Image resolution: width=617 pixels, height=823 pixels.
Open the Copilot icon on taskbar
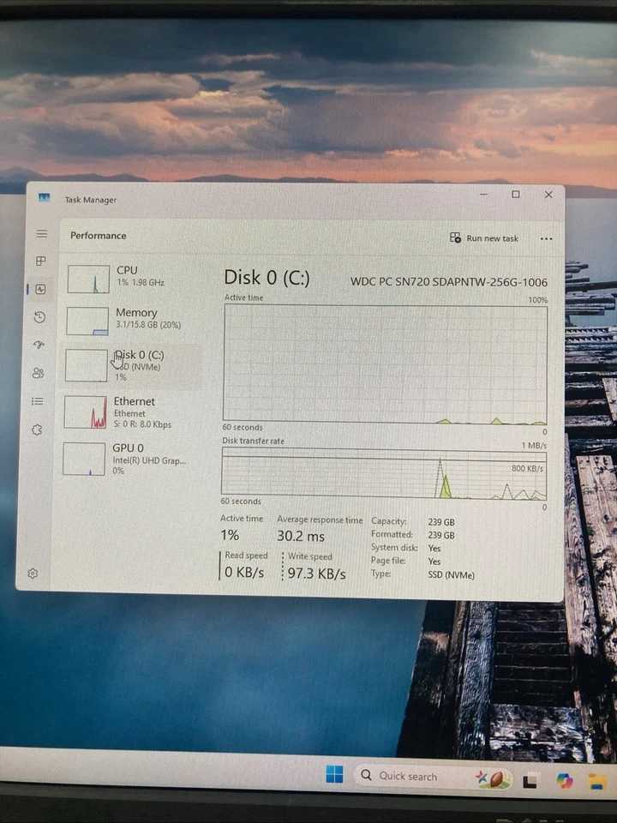click(565, 780)
